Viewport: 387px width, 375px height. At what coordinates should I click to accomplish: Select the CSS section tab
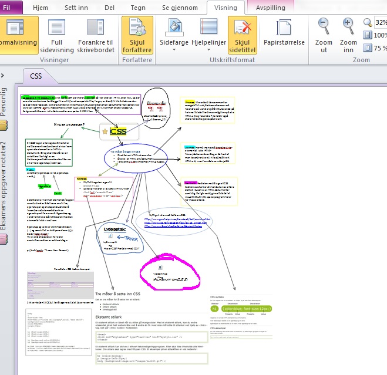point(36,76)
